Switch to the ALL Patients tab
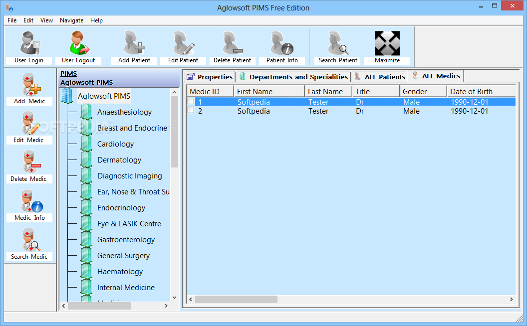Image resolution: width=527 pixels, height=326 pixels. pos(380,77)
